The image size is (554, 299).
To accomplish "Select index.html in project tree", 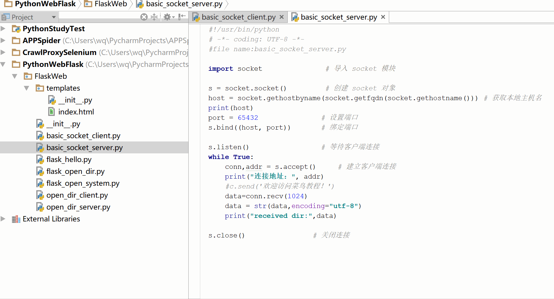I will (x=76, y=112).
